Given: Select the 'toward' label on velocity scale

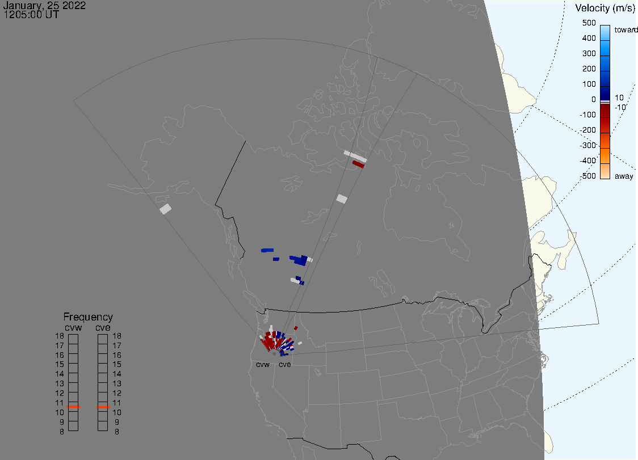Looking at the screenshot, I should tap(626, 29).
